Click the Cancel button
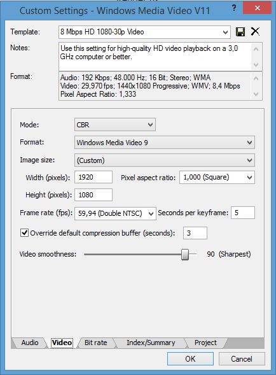The height and width of the screenshot is (375, 276). pos(242,358)
